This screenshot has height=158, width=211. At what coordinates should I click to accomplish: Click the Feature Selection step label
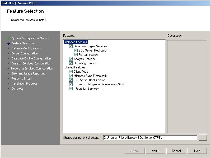coord(22,43)
